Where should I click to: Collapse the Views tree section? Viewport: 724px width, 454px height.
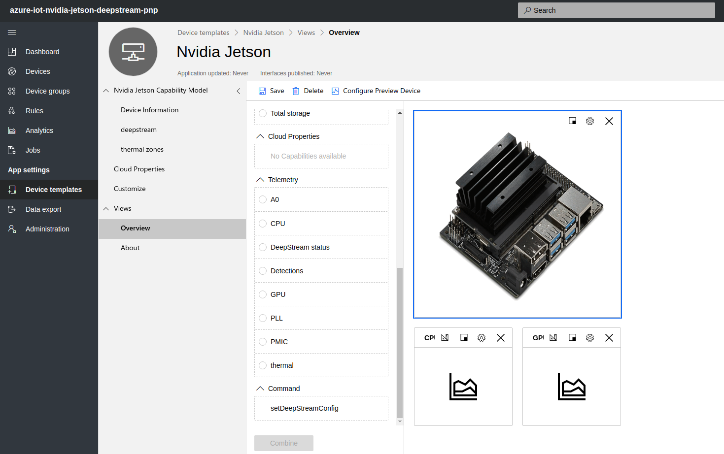pyautogui.click(x=106, y=209)
